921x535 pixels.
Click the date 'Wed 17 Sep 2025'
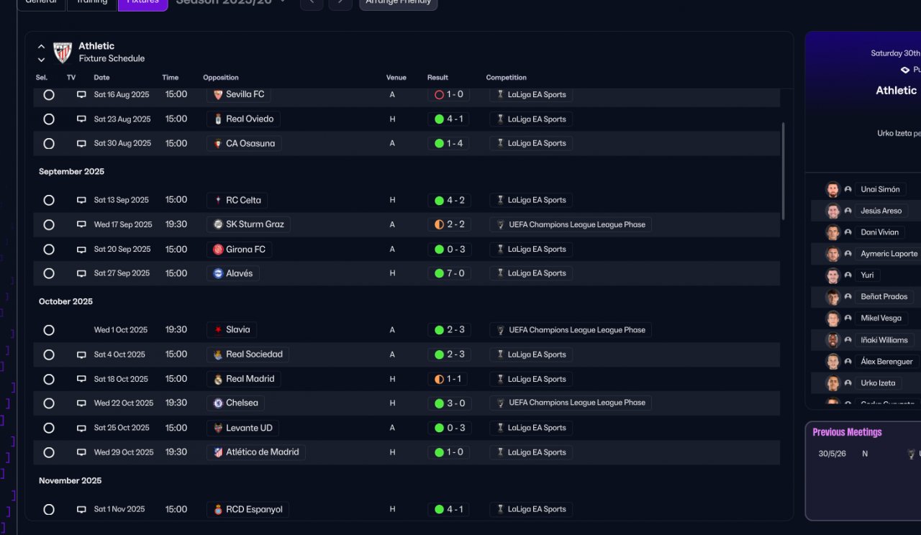[x=123, y=224]
